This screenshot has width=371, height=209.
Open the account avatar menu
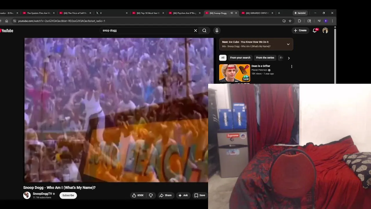pyautogui.click(x=325, y=30)
